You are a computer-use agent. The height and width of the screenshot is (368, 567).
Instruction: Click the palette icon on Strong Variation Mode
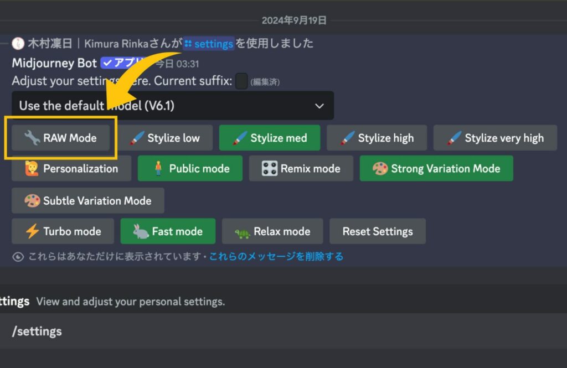point(381,168)
